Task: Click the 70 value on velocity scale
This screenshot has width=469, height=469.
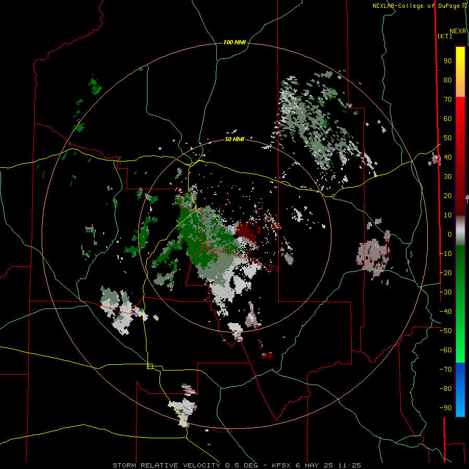Action: 448,100
